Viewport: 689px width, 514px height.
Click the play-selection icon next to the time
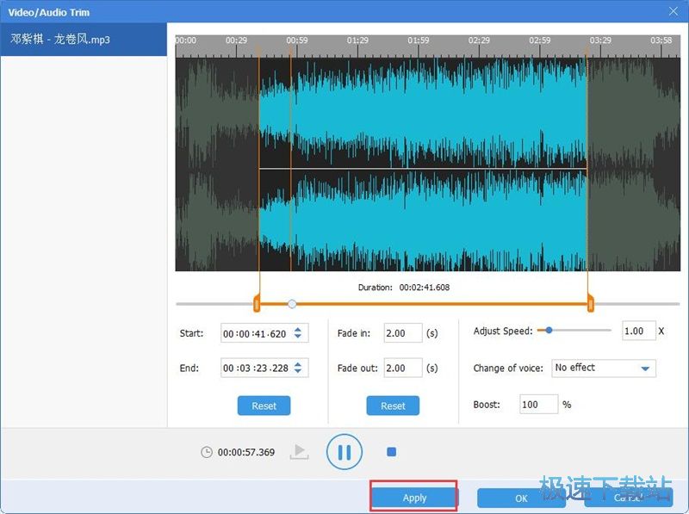coord(299,452)
